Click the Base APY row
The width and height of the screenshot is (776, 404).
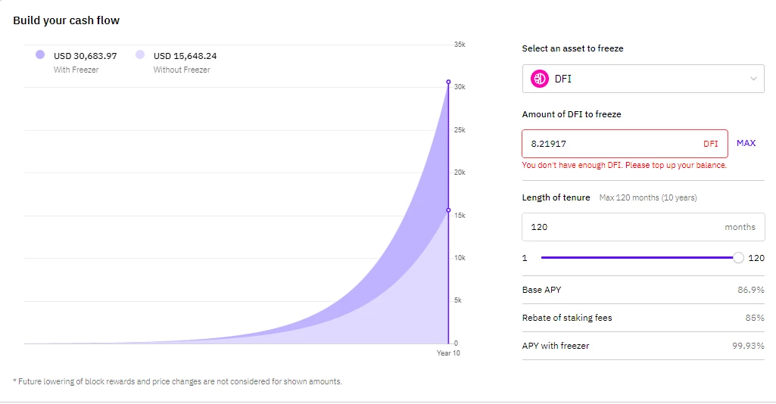pos(643,290)
